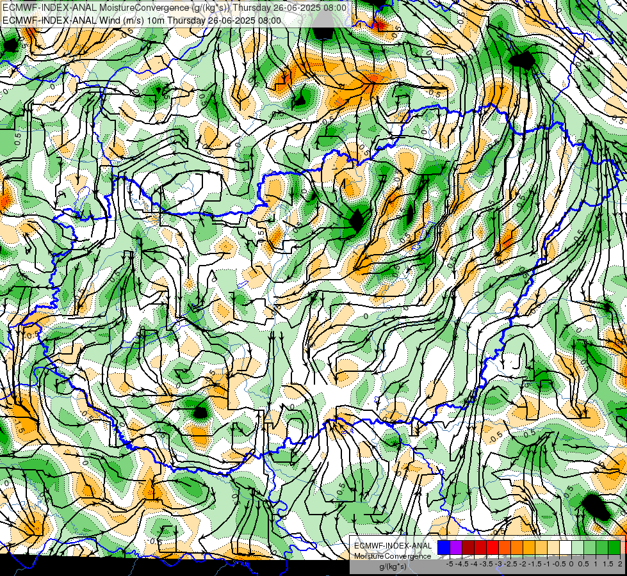
Task: Click the legend tick value 0
Action: [x=571, y=564]
